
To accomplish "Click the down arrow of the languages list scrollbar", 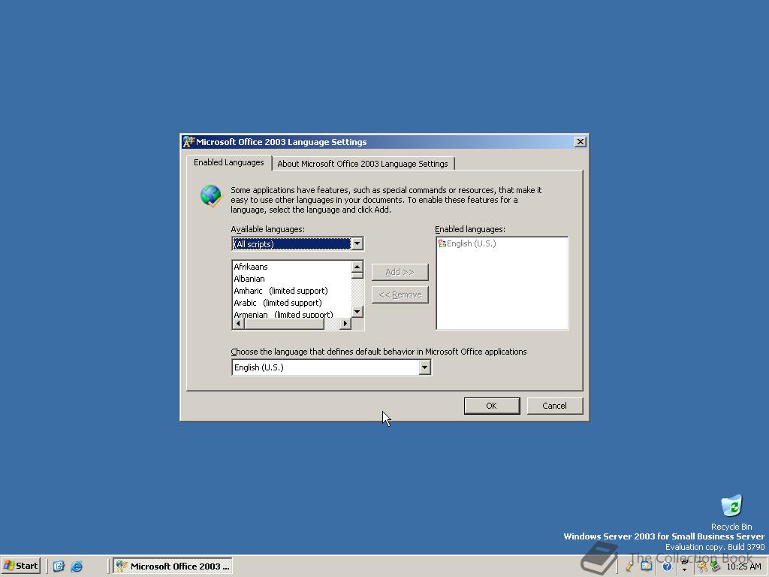I will coord(357,312).
